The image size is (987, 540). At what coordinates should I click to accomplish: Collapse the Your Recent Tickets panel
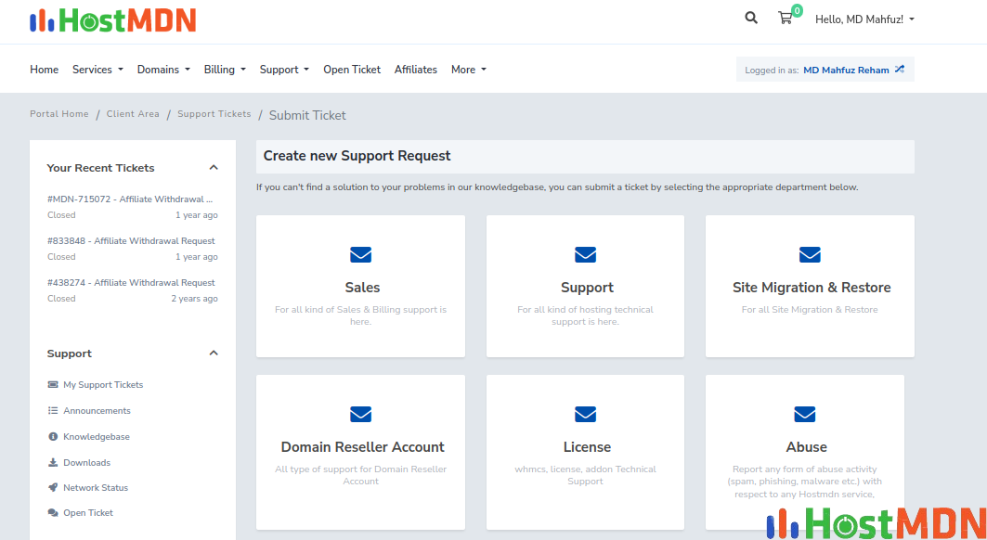point(214,167)
